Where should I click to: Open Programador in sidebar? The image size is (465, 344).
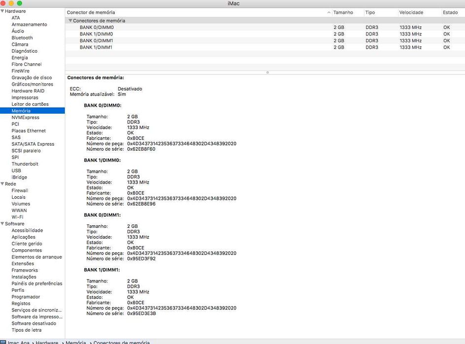(x=26, y=297)
